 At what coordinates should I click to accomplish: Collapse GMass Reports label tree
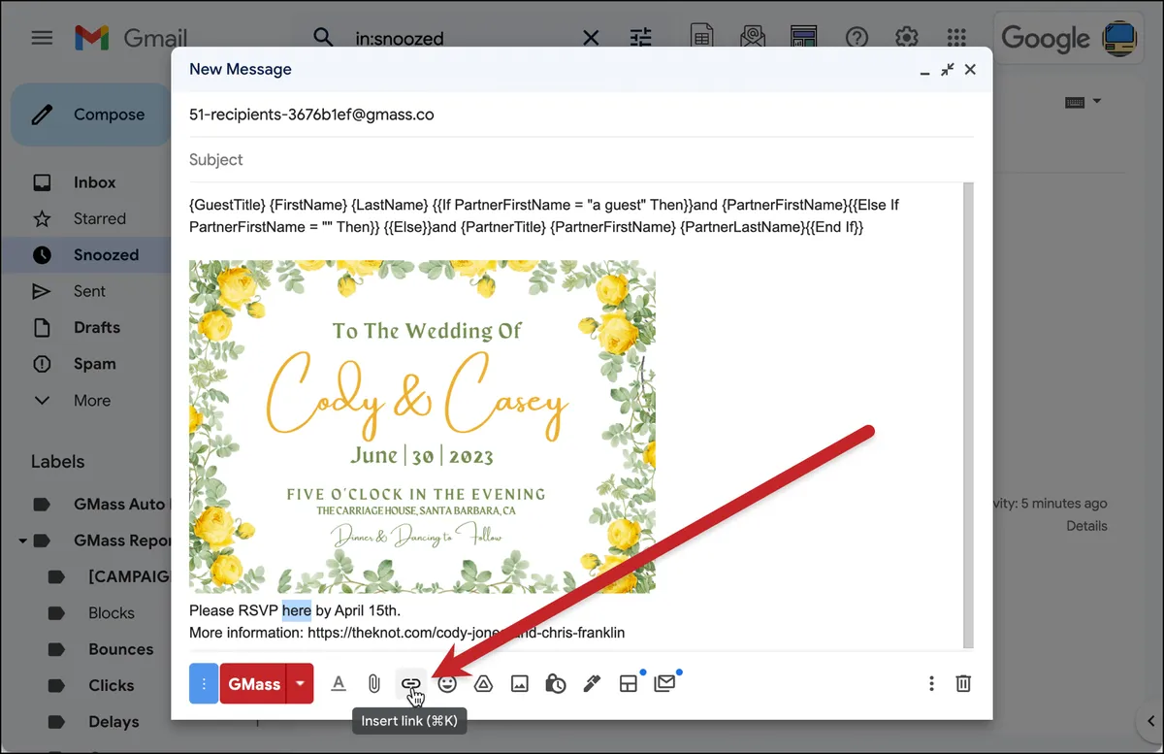22,541
